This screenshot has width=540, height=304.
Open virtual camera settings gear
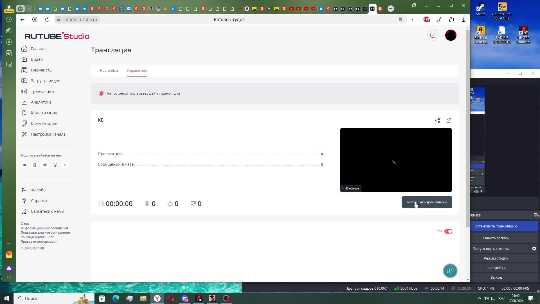click(534, 249)
